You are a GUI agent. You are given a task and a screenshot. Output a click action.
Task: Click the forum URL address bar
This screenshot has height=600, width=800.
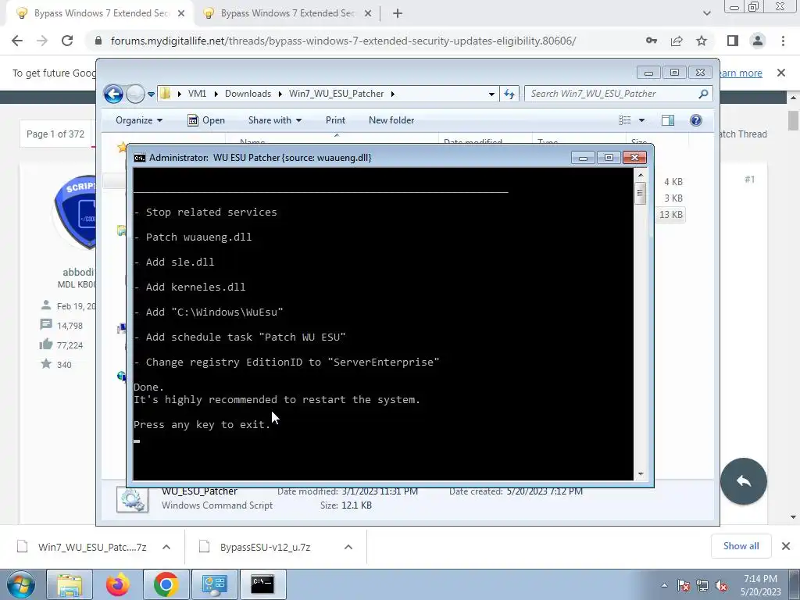pyautogui.click(x=344, y=41)
